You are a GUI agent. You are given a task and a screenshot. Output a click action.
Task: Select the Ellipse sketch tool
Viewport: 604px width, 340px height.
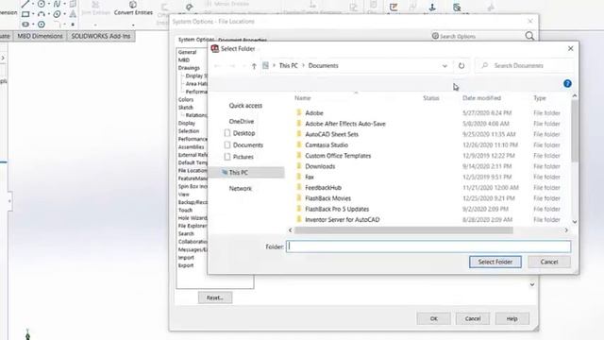57,15
